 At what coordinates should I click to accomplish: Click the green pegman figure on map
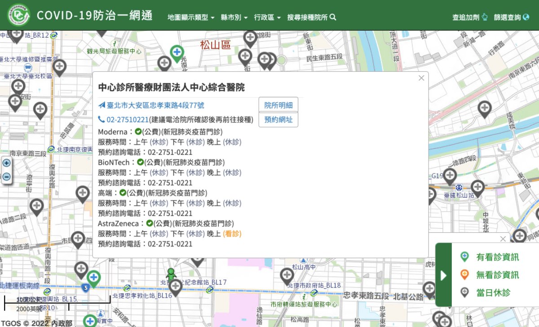171,274
